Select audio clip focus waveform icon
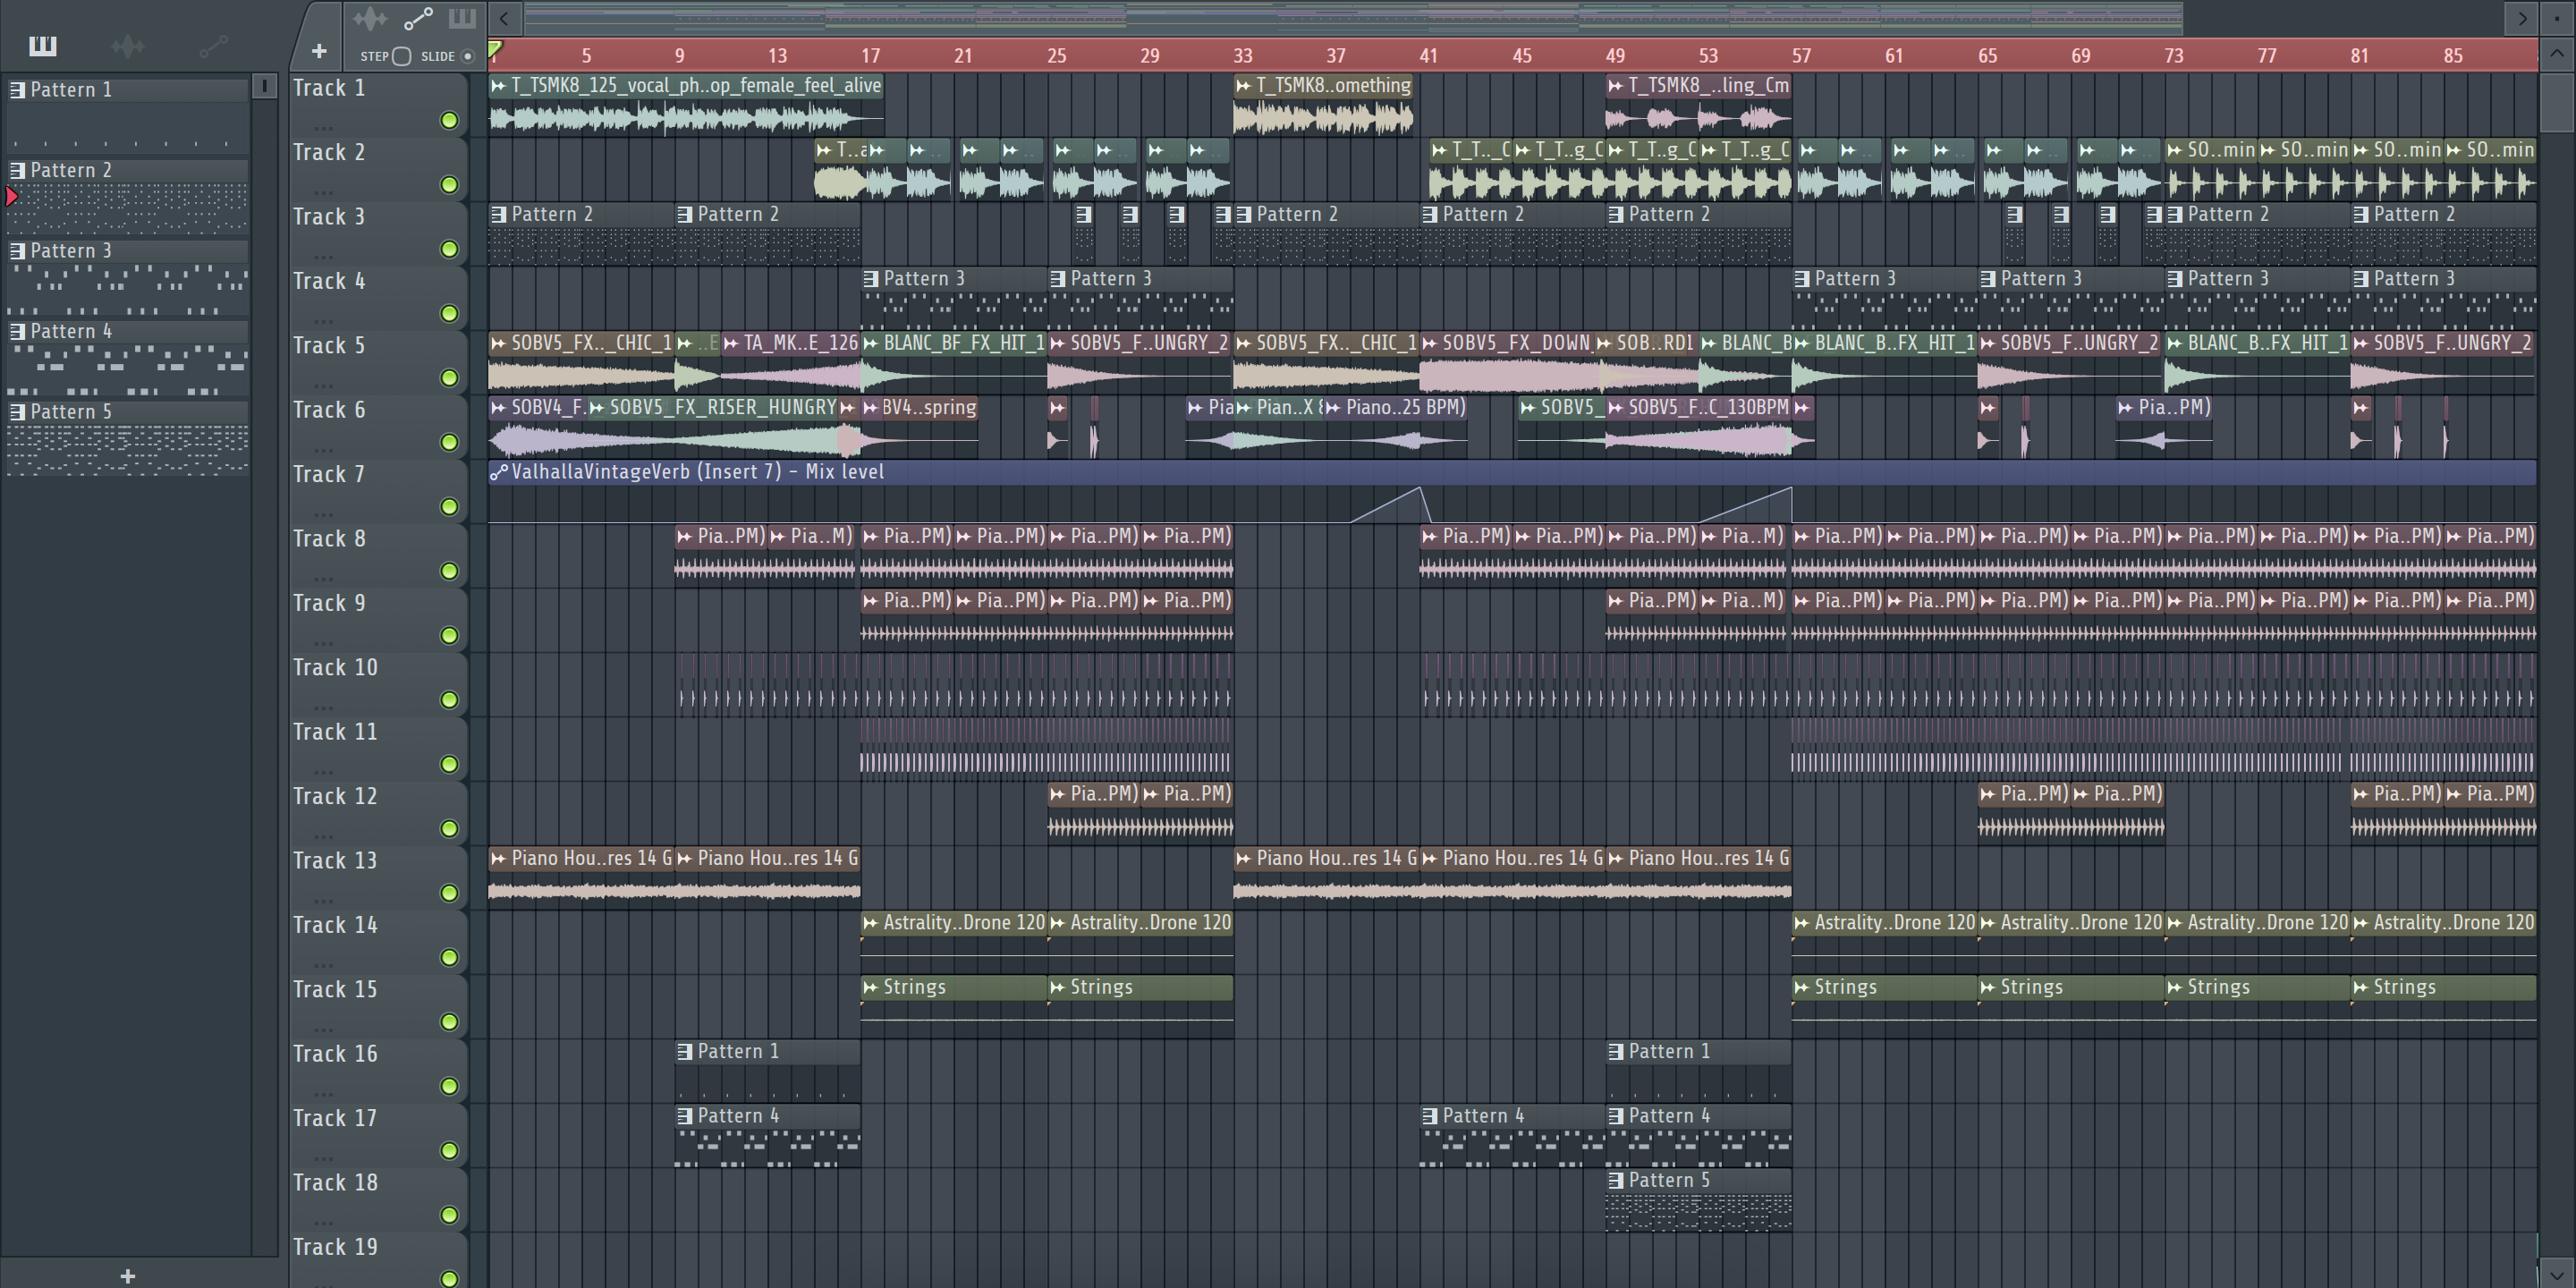 point(369,18)
